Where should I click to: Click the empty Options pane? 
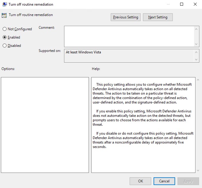pyautogui.click(x=45, y=125)
